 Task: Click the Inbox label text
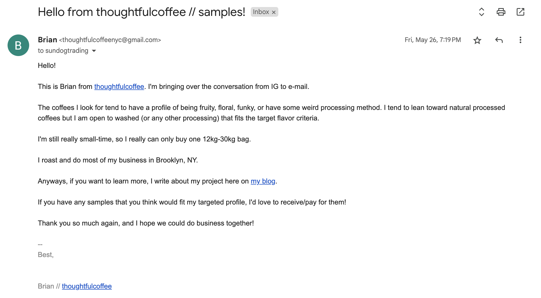(261, 12)
